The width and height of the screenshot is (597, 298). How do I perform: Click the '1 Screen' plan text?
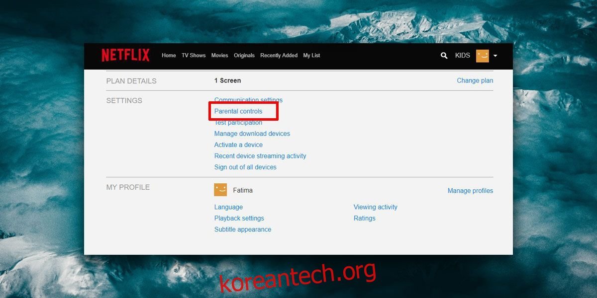click(x=227, y=80)
